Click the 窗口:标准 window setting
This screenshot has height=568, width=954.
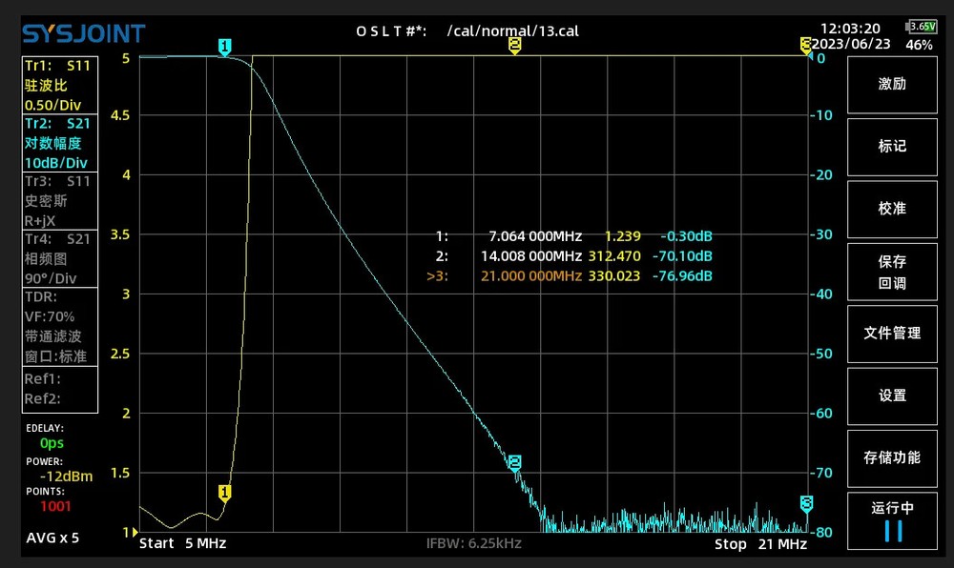pos(55,356)
